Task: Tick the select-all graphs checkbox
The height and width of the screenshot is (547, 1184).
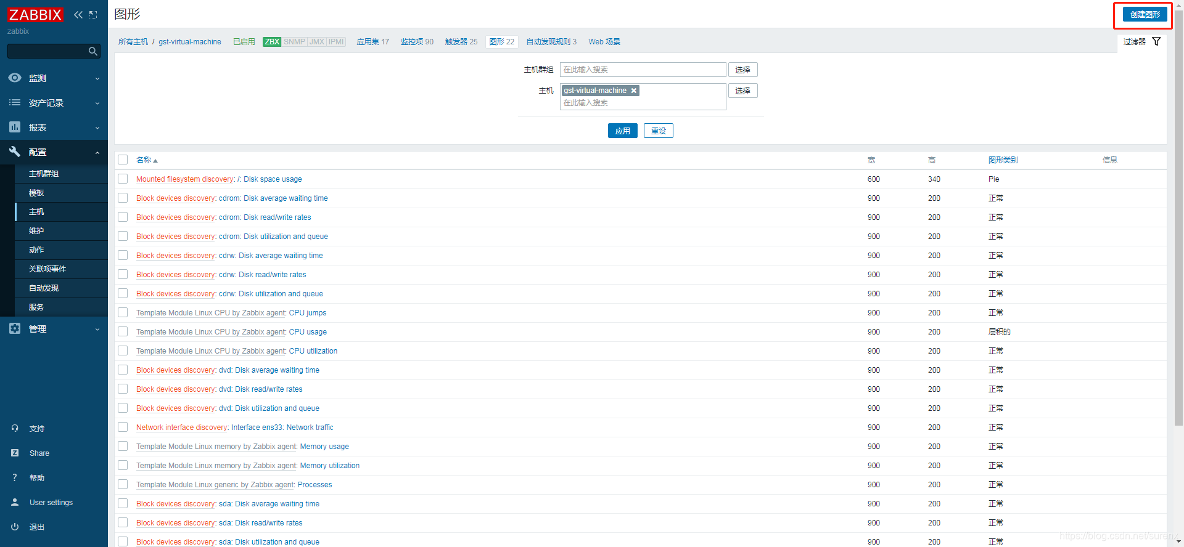Action: point(123,160)
